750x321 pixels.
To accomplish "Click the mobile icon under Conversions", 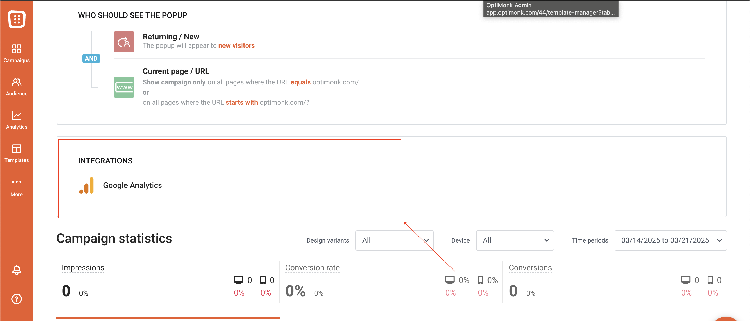I will (x=710, y=280).
